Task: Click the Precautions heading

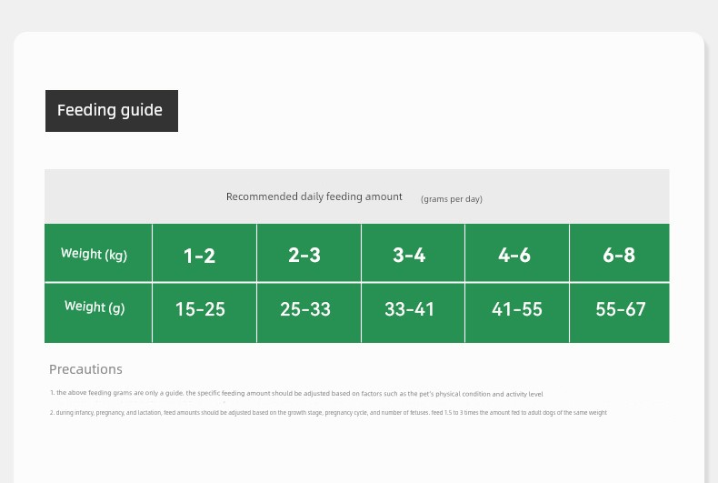Action: 85,369
